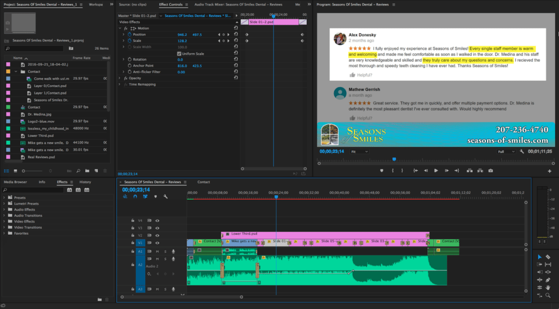Click the Effects panel search field
Image resolution: width=559 pixels, height=309 pixels.
pyautogui.click(x=33, y=190)
